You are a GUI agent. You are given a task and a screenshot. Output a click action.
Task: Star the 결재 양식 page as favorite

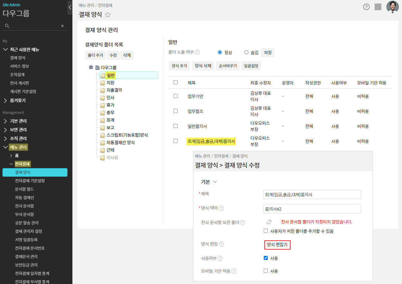108,15
